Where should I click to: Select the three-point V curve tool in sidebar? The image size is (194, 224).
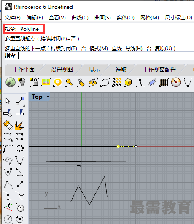pyautogui.click(x=20, y=160)
